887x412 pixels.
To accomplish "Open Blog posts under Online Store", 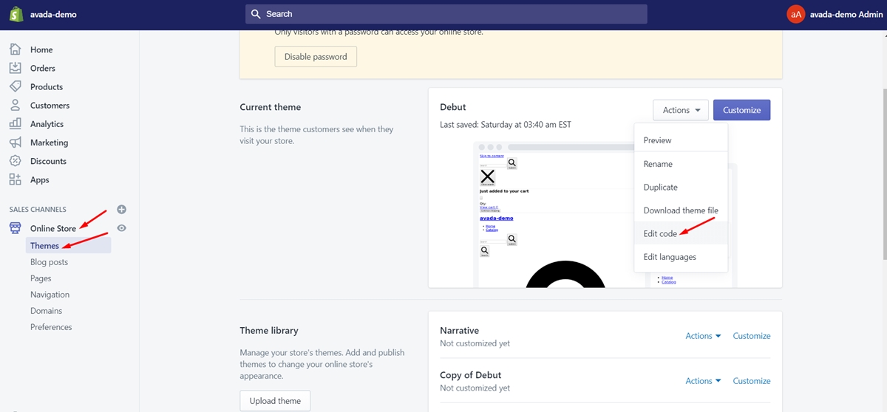I will tap(49, 262).
